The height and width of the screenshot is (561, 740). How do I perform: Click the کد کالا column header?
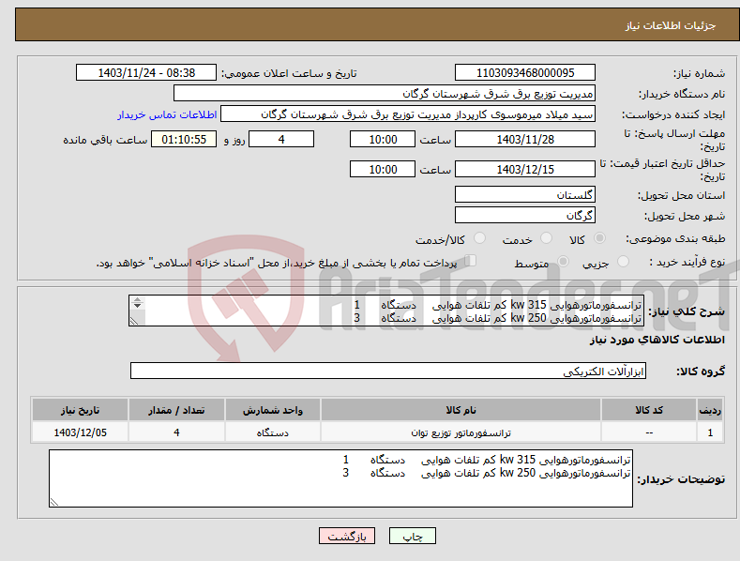(x=649, y=410)
